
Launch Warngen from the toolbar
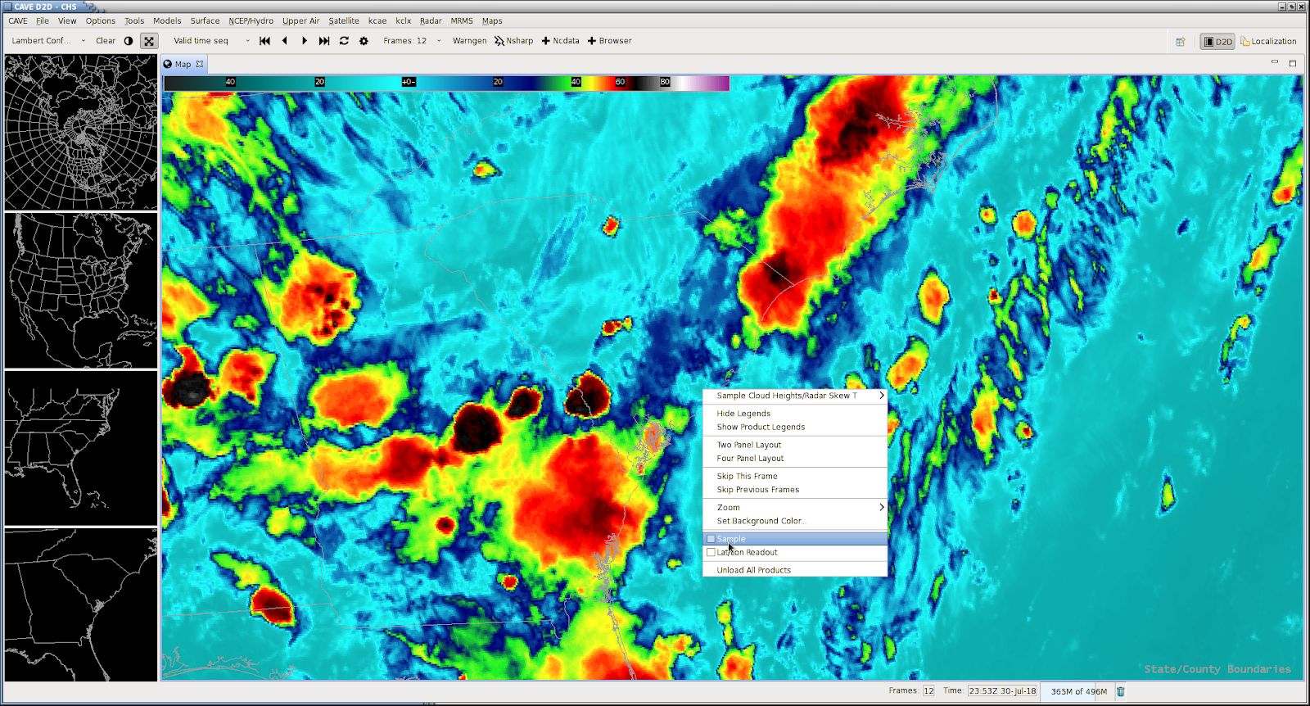(x=469, y=41)
